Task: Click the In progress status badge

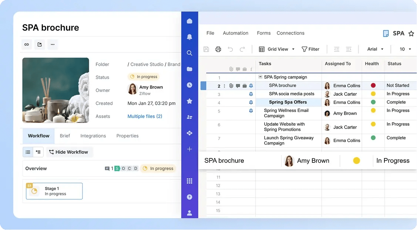Action: tap(144, 77)
